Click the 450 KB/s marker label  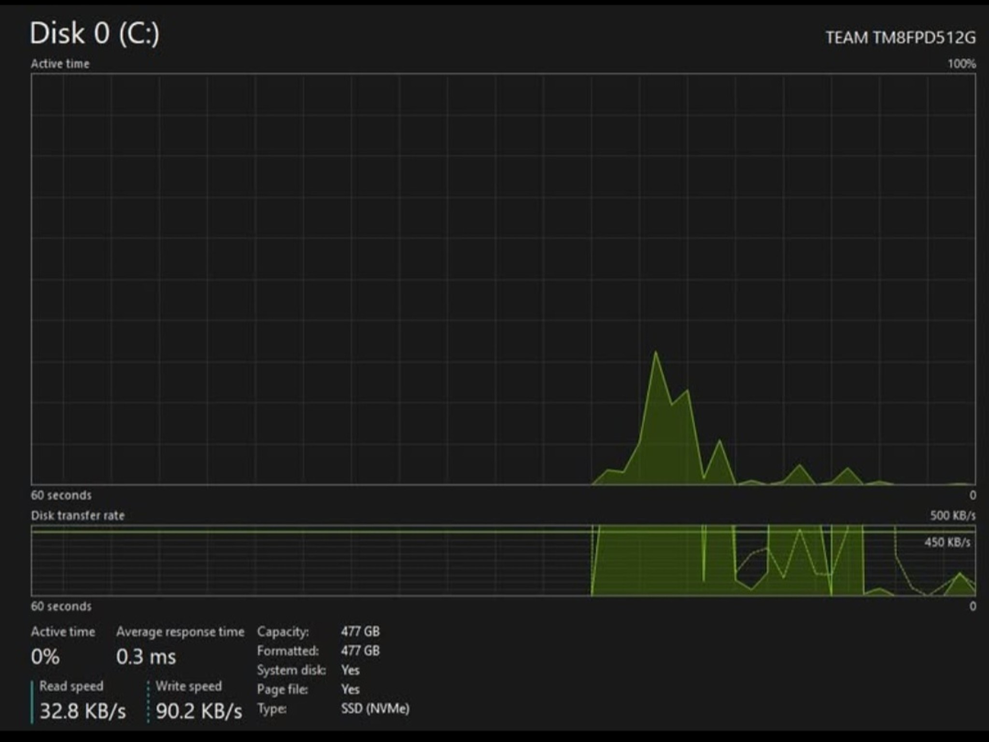pos(947,542)
